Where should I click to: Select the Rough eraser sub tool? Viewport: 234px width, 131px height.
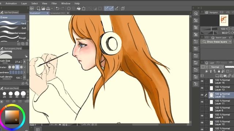(13, 37)
